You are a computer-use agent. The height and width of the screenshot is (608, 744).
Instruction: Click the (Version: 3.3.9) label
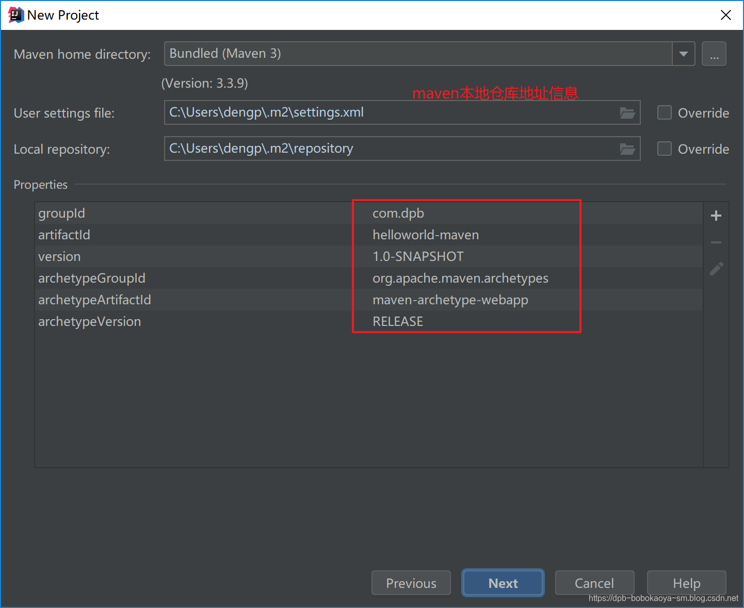205,84
